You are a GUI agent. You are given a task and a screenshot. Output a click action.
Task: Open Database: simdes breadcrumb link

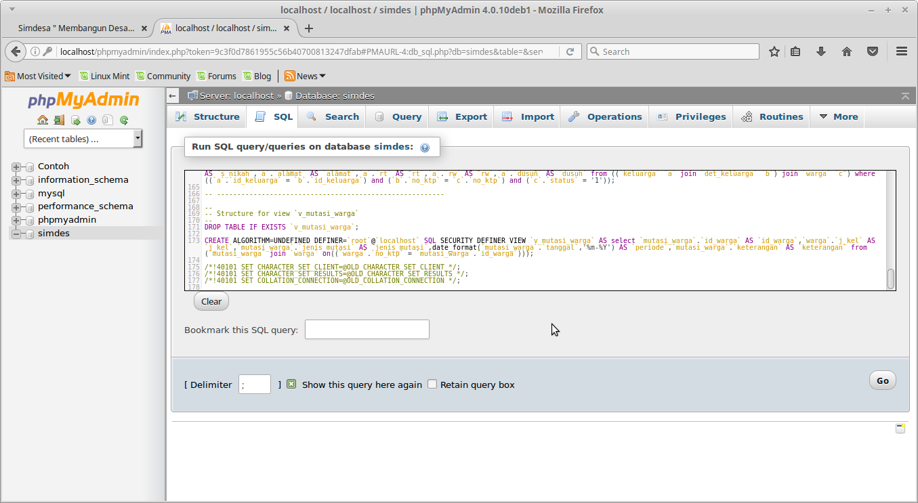tap(335, 96)
